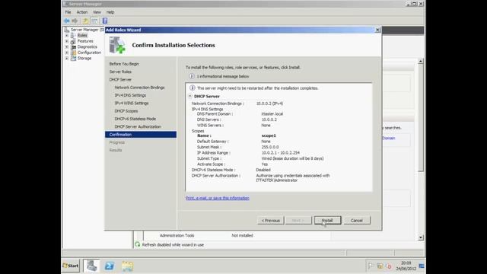Screen dimensions: 487x274
Task: Open Windows Explorer from taskbar
Action: 127,266
